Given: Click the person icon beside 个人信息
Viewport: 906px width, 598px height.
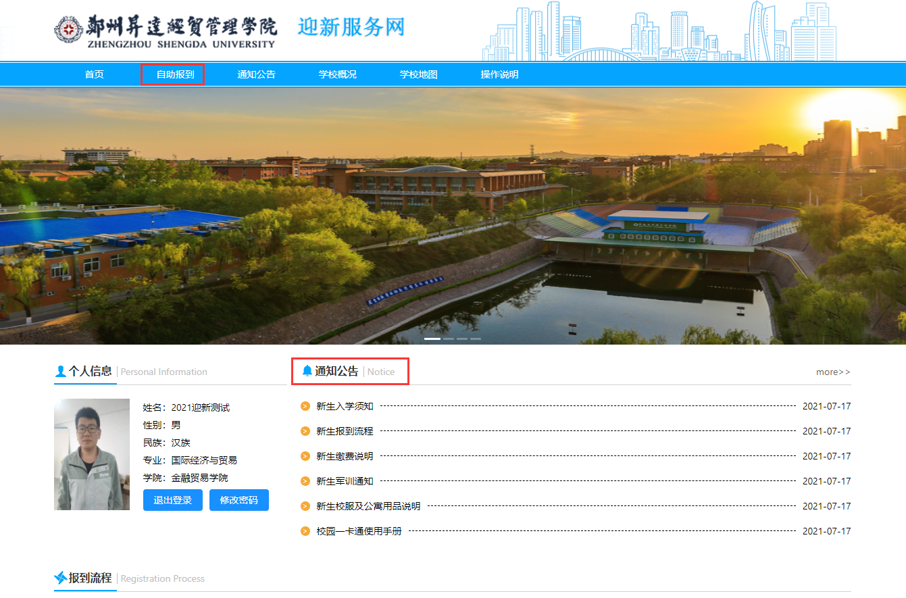Looking at the screenshot, I should (61, 371).
